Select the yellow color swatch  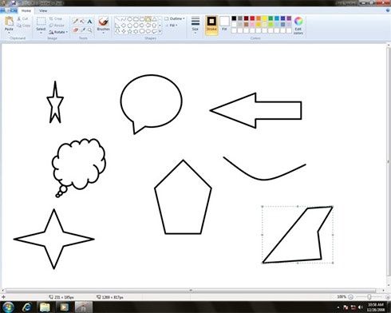264,18
